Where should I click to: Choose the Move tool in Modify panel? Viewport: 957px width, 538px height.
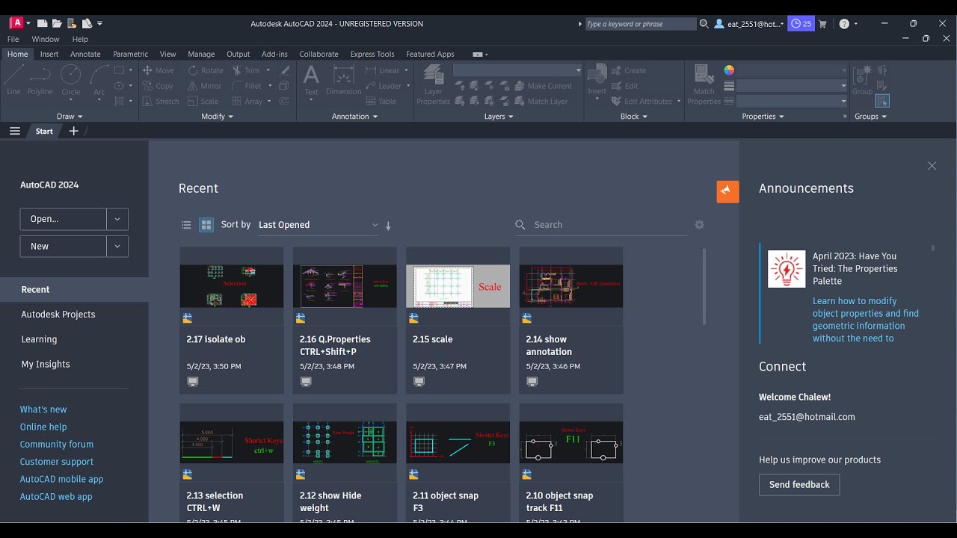[x=159, y=70]
